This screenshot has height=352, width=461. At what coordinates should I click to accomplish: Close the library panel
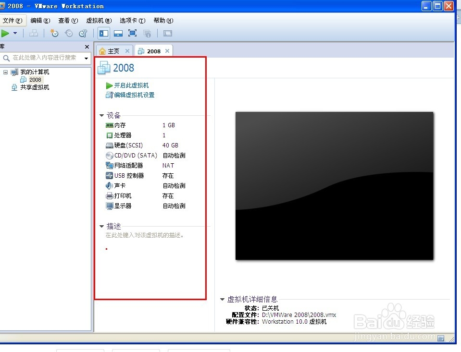[x=87, y=47]
